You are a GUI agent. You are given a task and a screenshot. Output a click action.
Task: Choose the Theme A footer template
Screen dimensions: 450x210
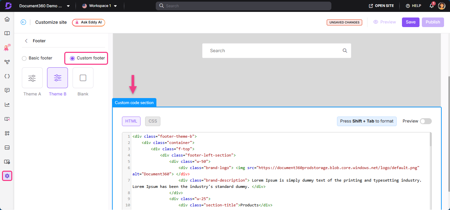pyautogui.click(x=32, y=78)
